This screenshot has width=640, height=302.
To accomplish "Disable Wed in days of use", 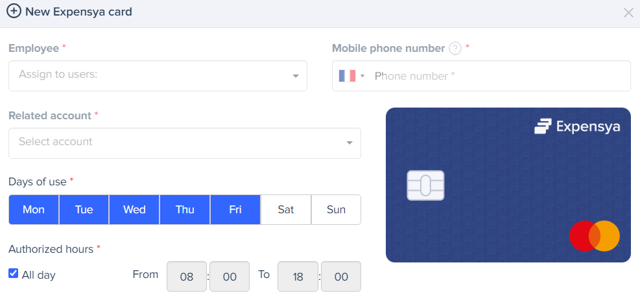I will click(x=134, y=209).
